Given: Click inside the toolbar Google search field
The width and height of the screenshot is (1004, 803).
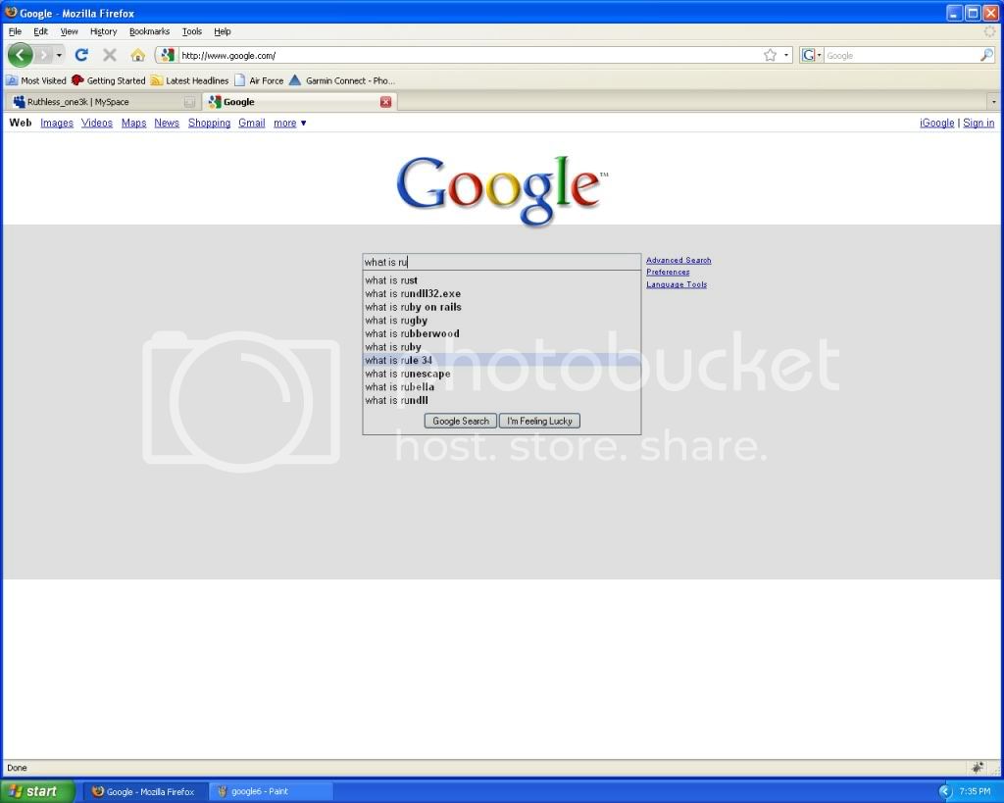Looking at the screenshot, I should point(902,55).
